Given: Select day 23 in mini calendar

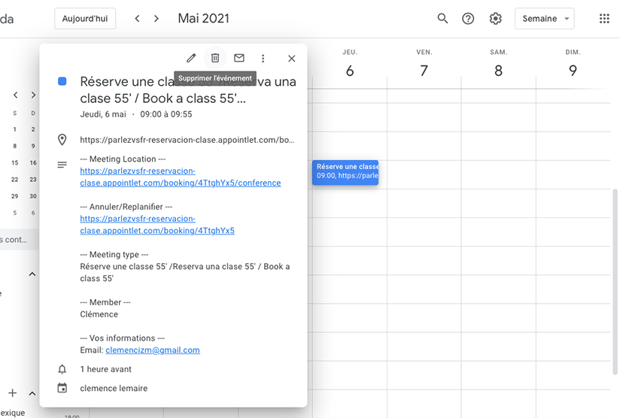Looking at the screenshot, I should 33,180.
